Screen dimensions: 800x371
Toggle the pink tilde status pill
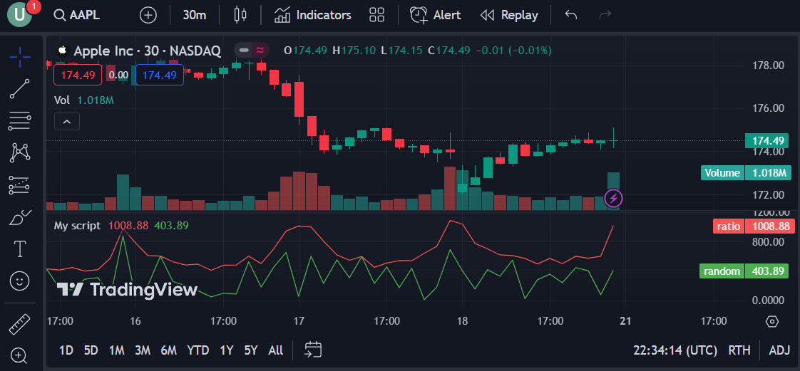tap(261, 50)
